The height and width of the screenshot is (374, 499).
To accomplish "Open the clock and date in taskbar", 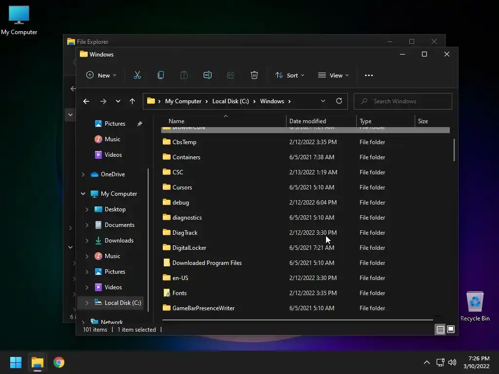I will (x=477, y=362).
